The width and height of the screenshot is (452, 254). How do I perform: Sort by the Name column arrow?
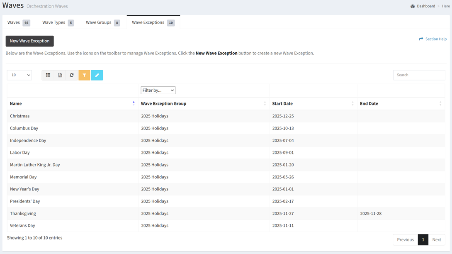point(134,103)
